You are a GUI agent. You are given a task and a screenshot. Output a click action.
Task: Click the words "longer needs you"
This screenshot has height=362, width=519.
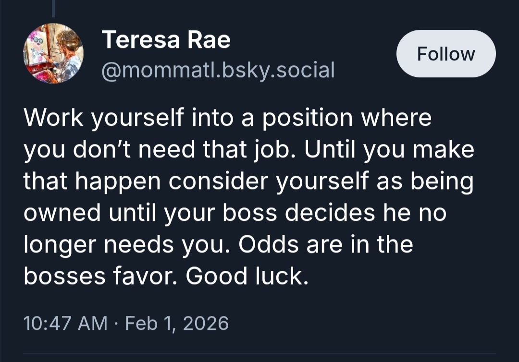(124, 244)
